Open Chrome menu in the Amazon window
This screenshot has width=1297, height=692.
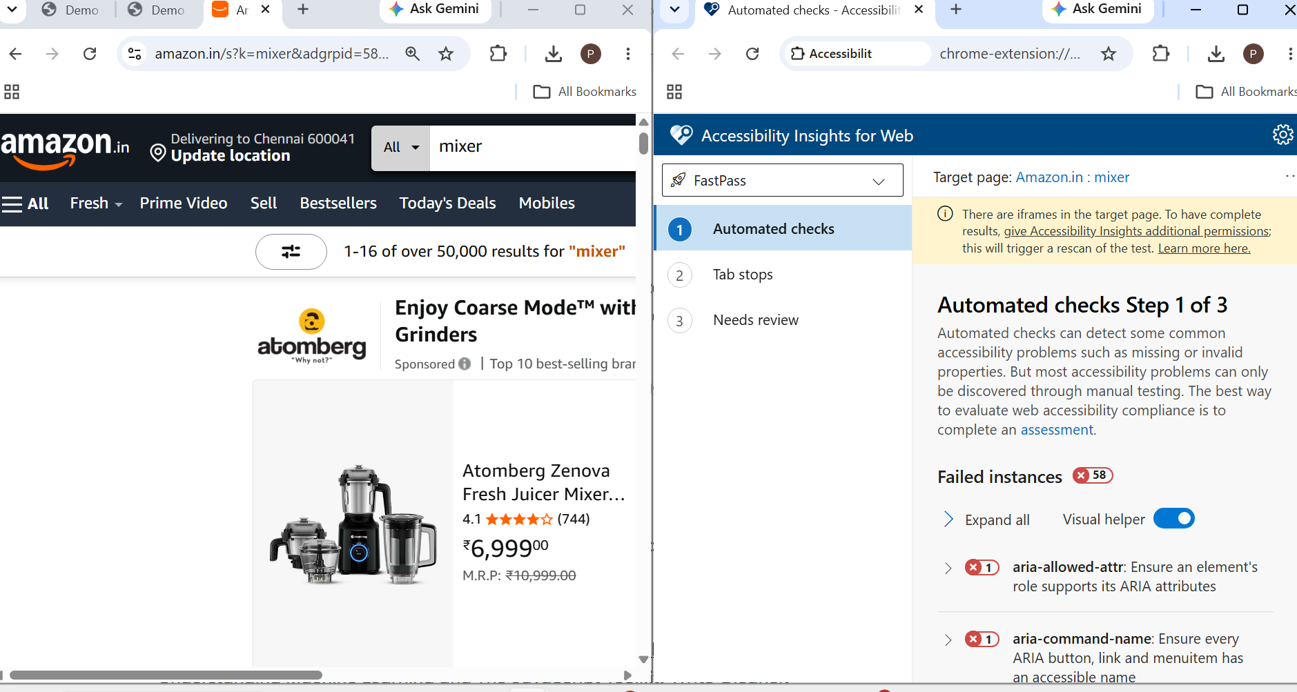tap(628, 54)
